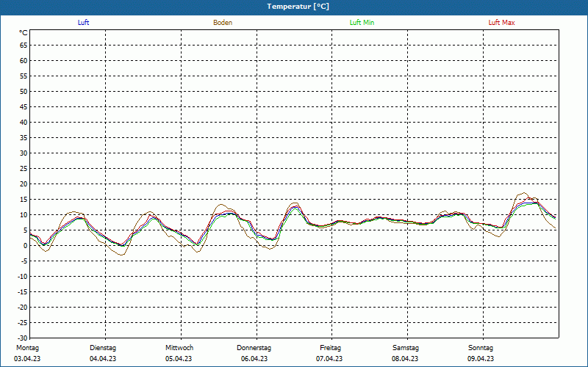Click the 0 y-axis value
This screenshot has width=588, height=367.
tap(26, 246)
